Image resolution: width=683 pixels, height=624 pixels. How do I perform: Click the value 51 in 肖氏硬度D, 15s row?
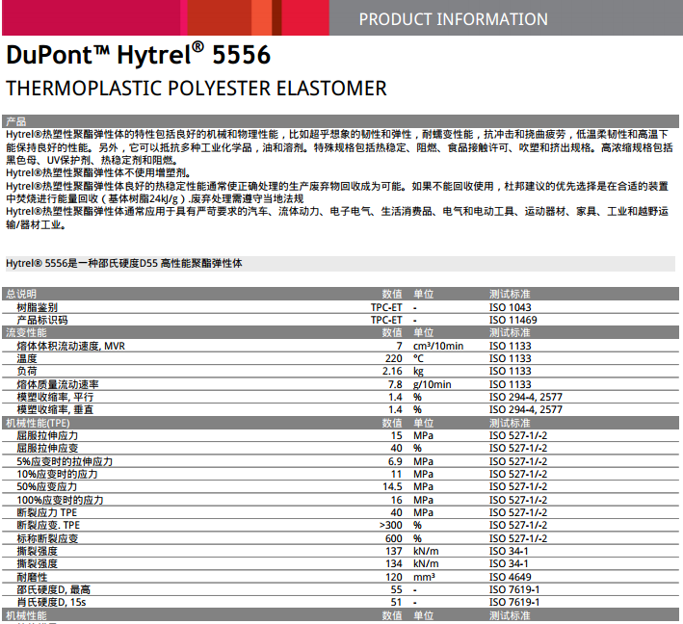[396, 602]
